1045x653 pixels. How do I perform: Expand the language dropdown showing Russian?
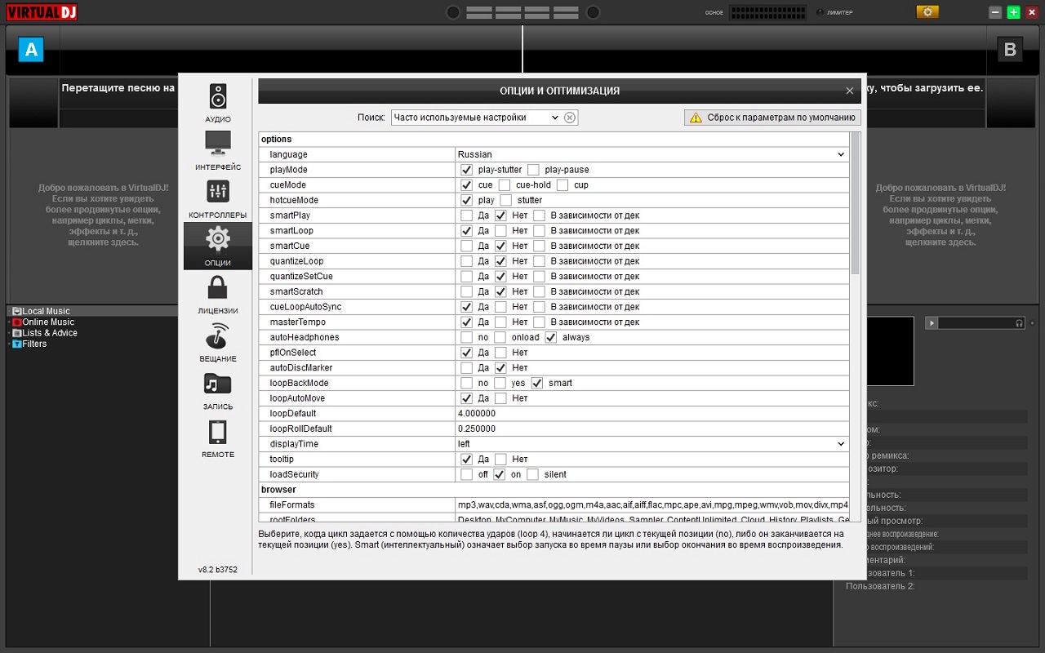(x=841, y=154)
